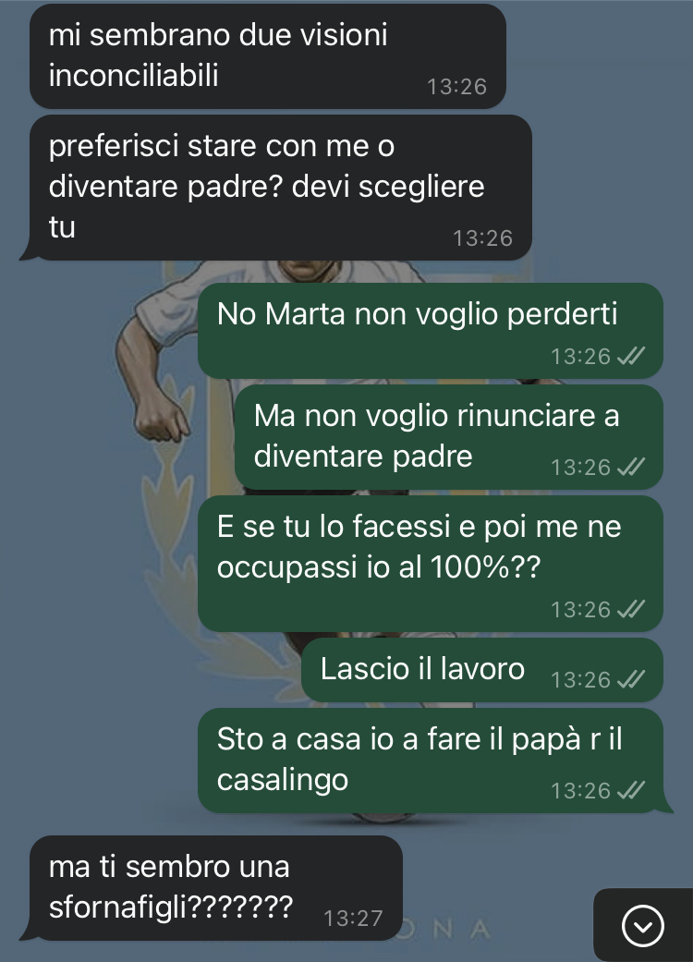The height and width of the screenshot is (962, 693).
Task: Select 'mi sembrano due visioni inconciliabili' message
Action: click(268, 55)
